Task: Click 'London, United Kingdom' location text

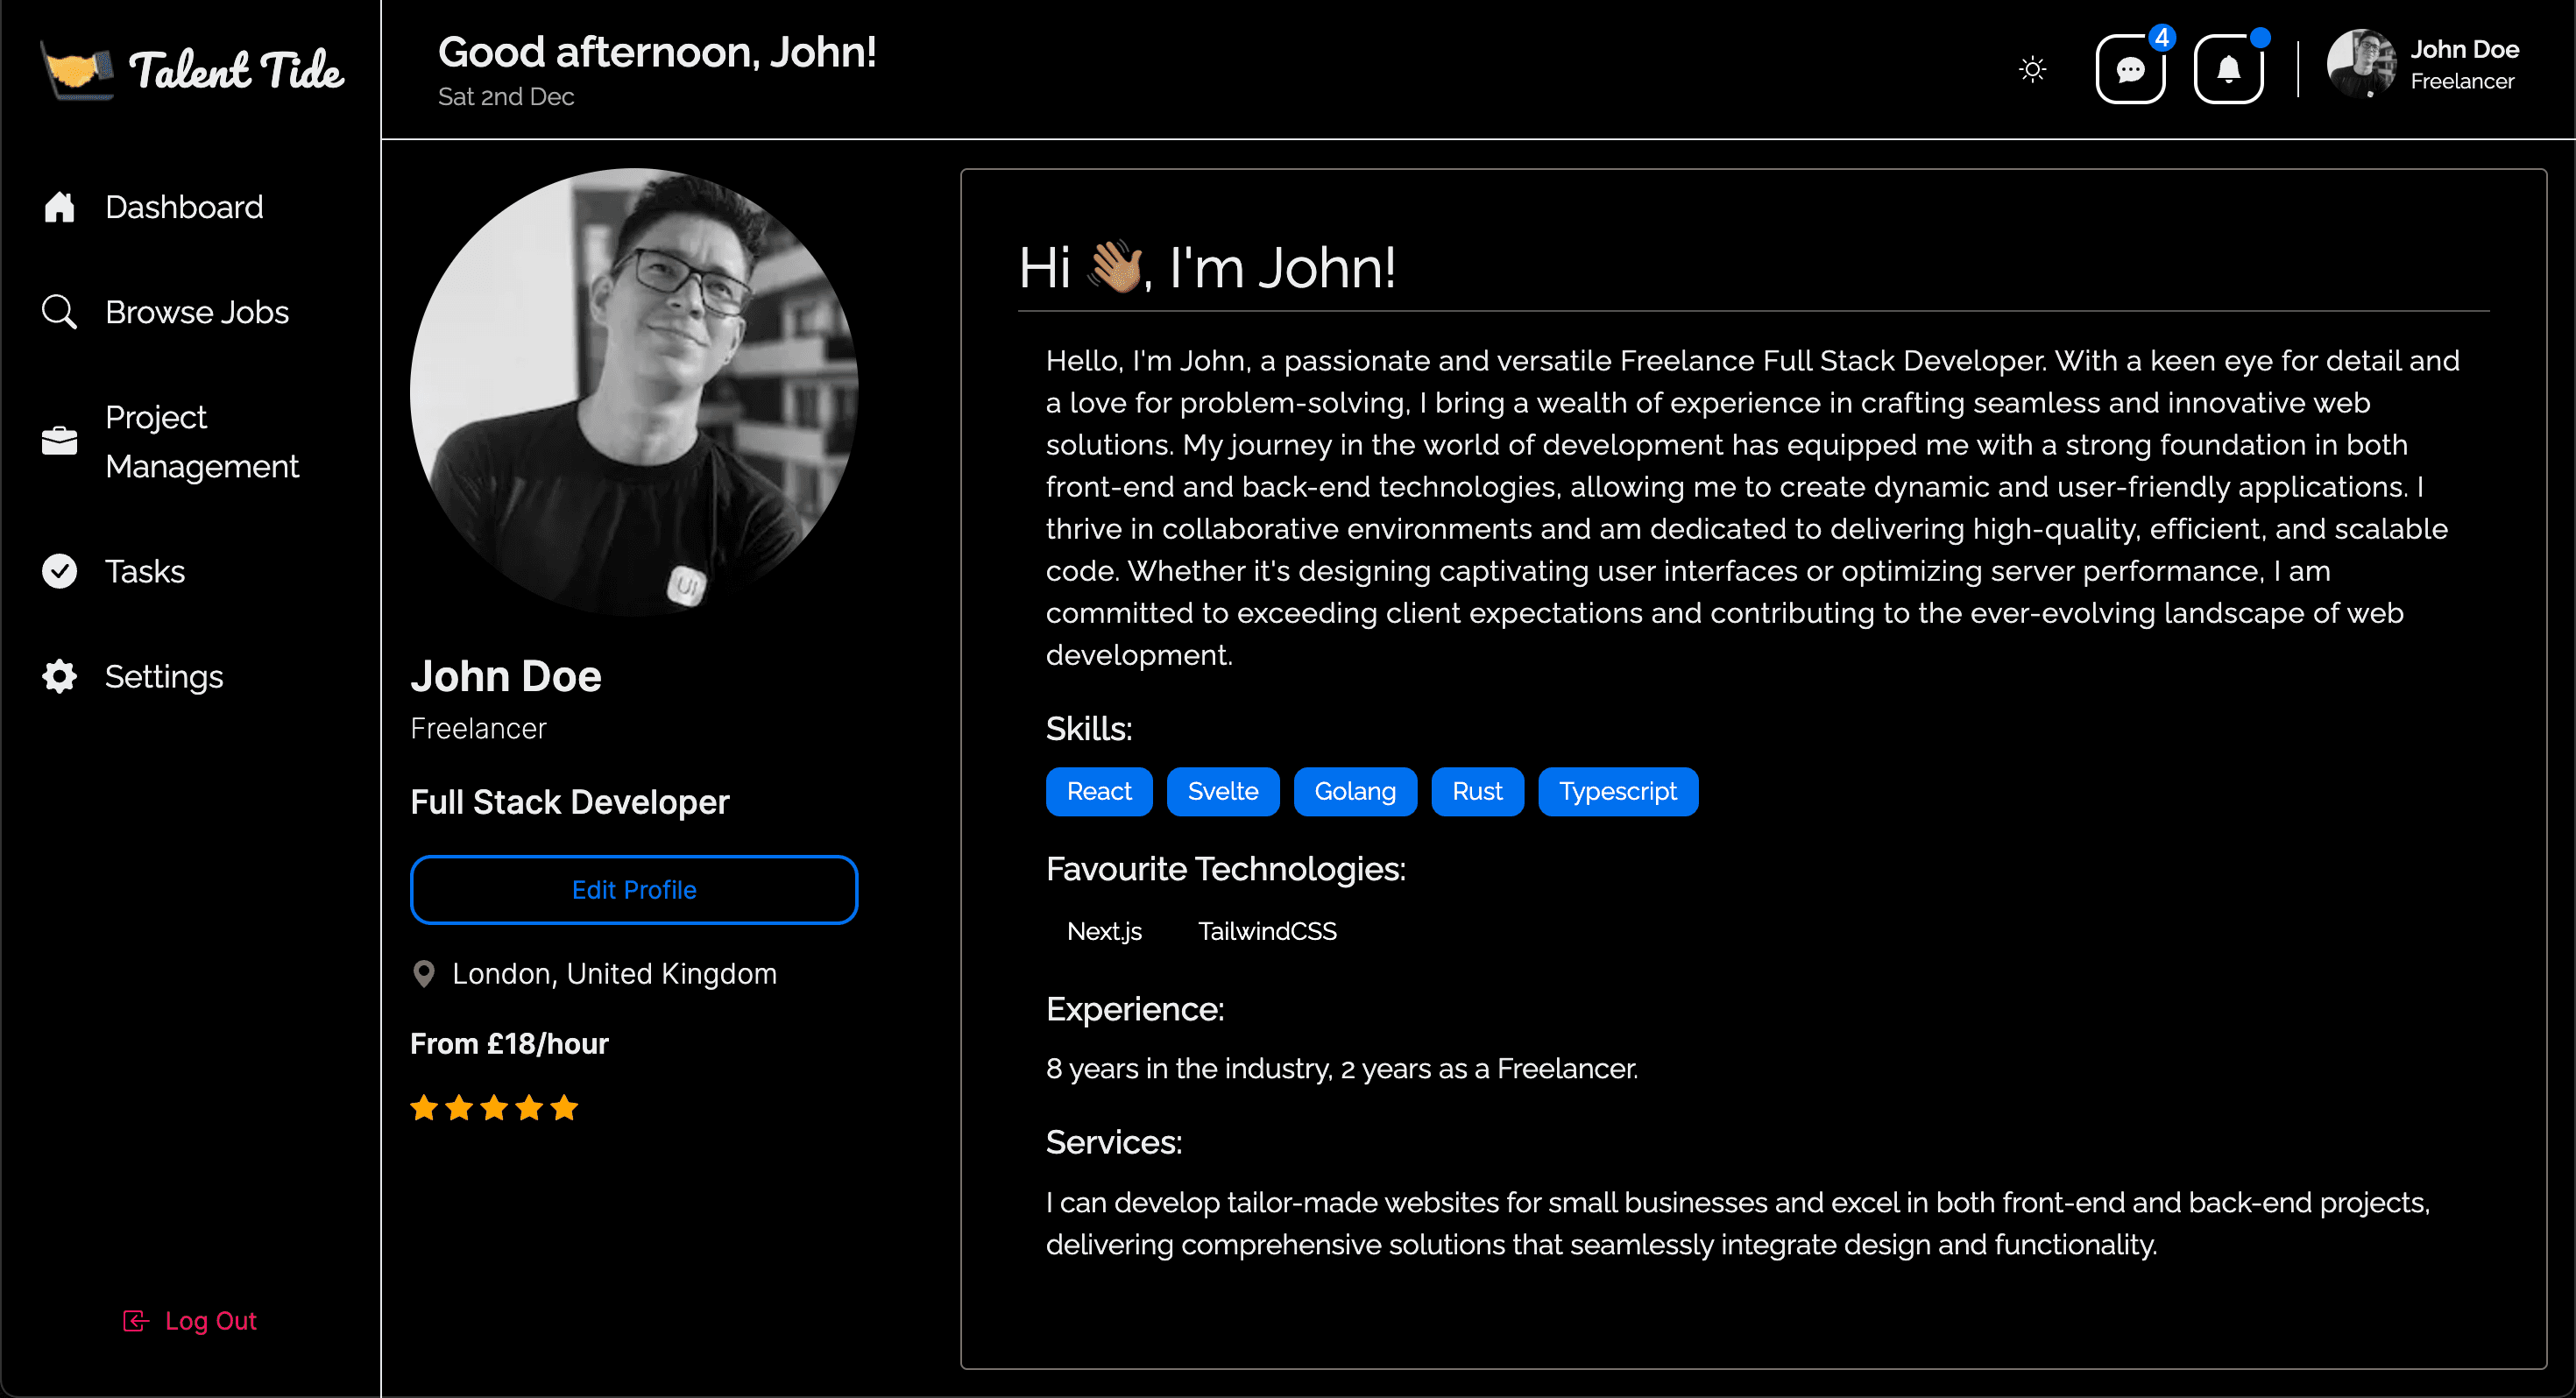Action: 614,974
